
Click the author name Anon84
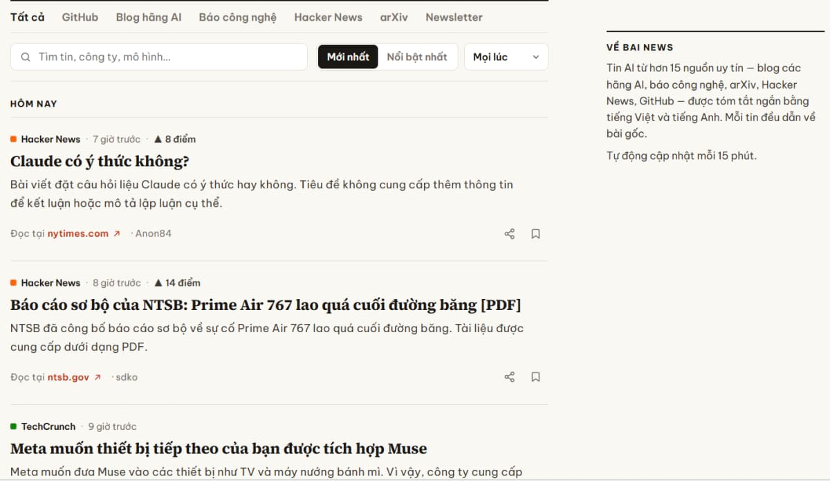tap(154, 234)
